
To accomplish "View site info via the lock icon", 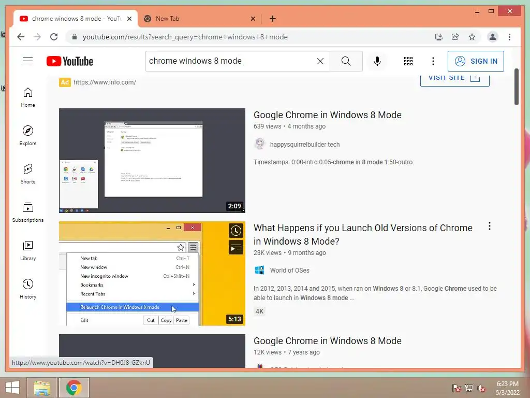I will coord(75,37).
